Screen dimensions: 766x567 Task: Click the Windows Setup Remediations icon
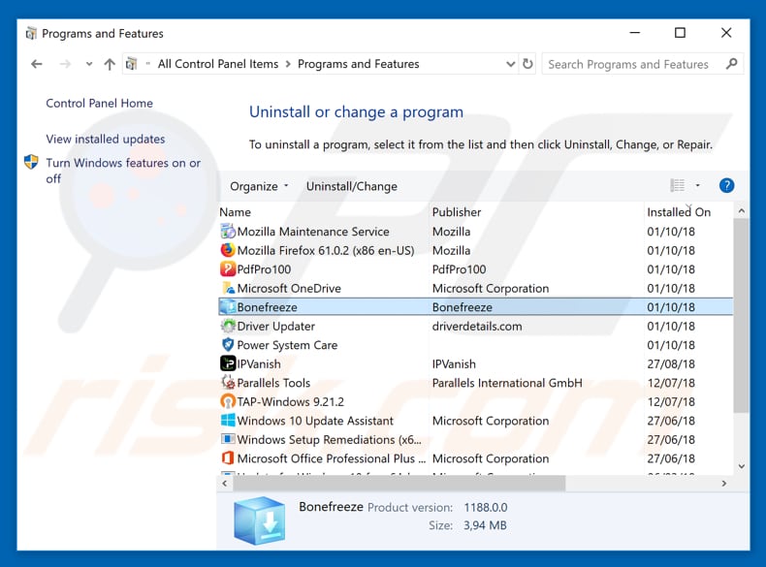click(x=228, y=439)
